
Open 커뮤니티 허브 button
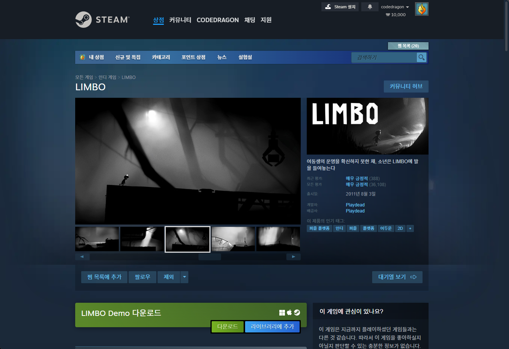coord(406,86)
